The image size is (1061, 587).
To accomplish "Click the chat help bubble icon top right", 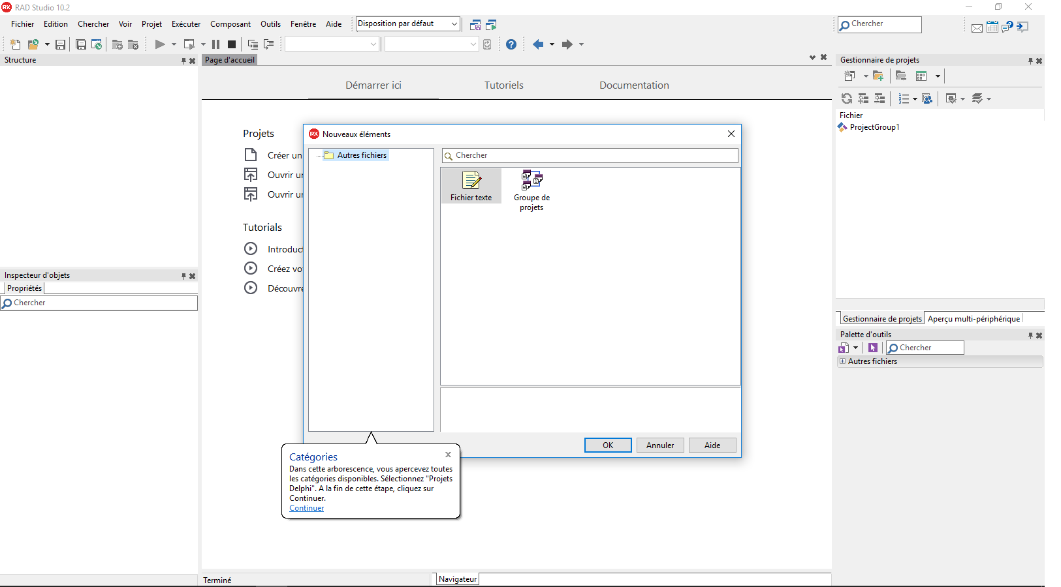I will click(1007, 27).
